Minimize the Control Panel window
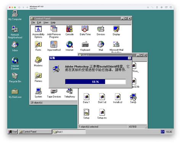 pos(122,18)
